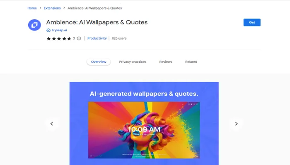Show the next screenshot with right arrow
Image resolution: width=290 pixels, height=165 pixels.
click(236, 124)
